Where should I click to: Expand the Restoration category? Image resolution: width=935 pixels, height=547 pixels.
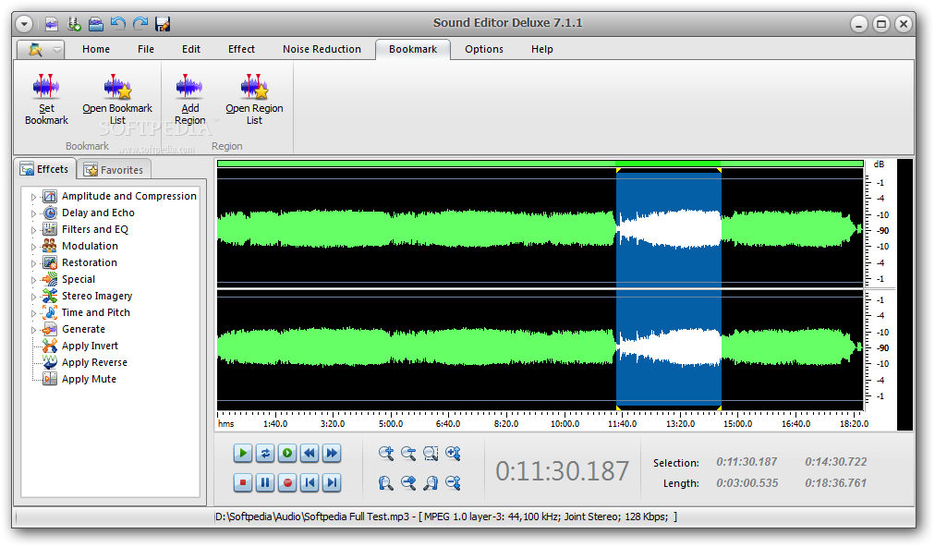(x=33, y=263)
